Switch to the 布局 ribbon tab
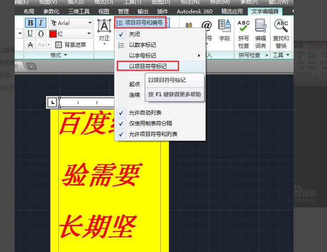Viewport: 327px width, 252px height. pos(29,12)
